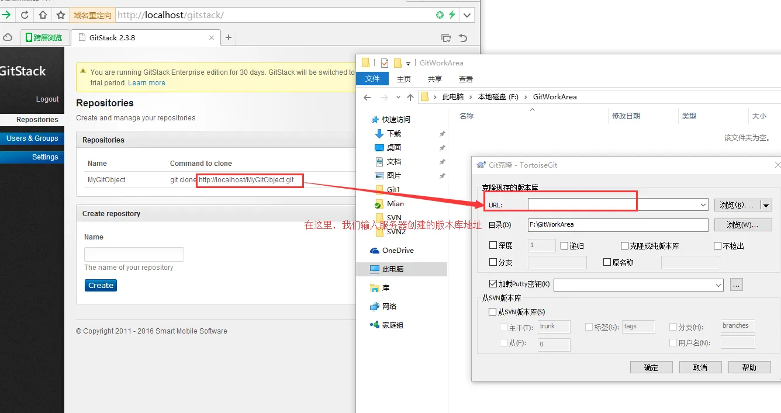Open 网络 Network in Explorer sidebar
Image resolution: width=781 pixels, height=413 pixels.
tap(389, 306)
